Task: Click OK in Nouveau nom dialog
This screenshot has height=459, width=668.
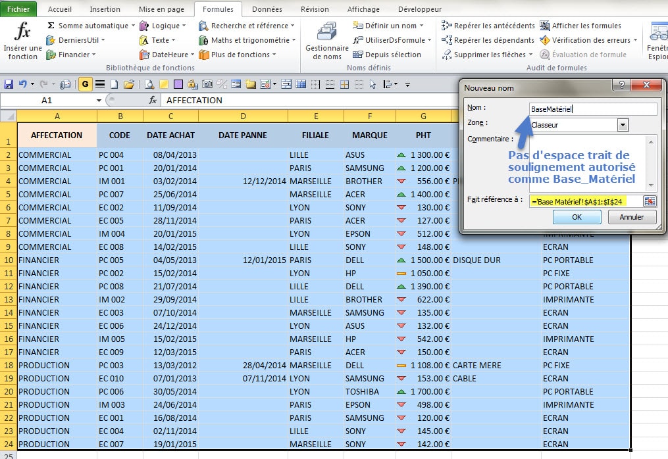Action: click(x=577, y=217)
